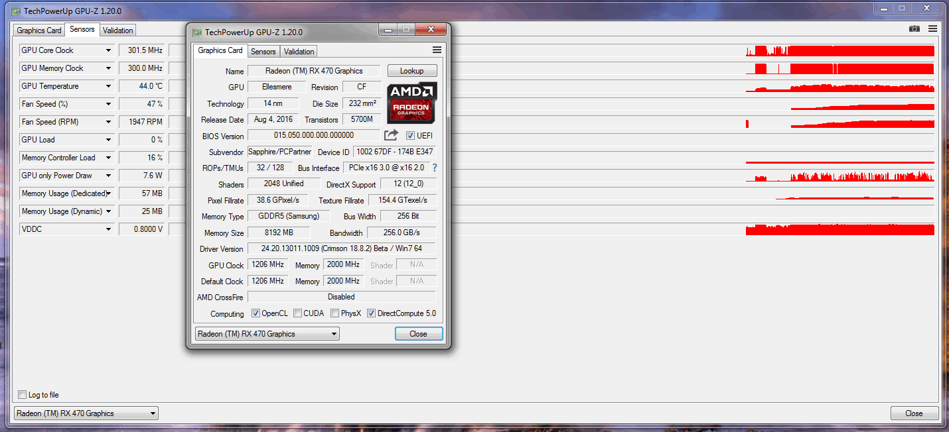Switch to Graphics Card tab in back window

click(39, 30)
